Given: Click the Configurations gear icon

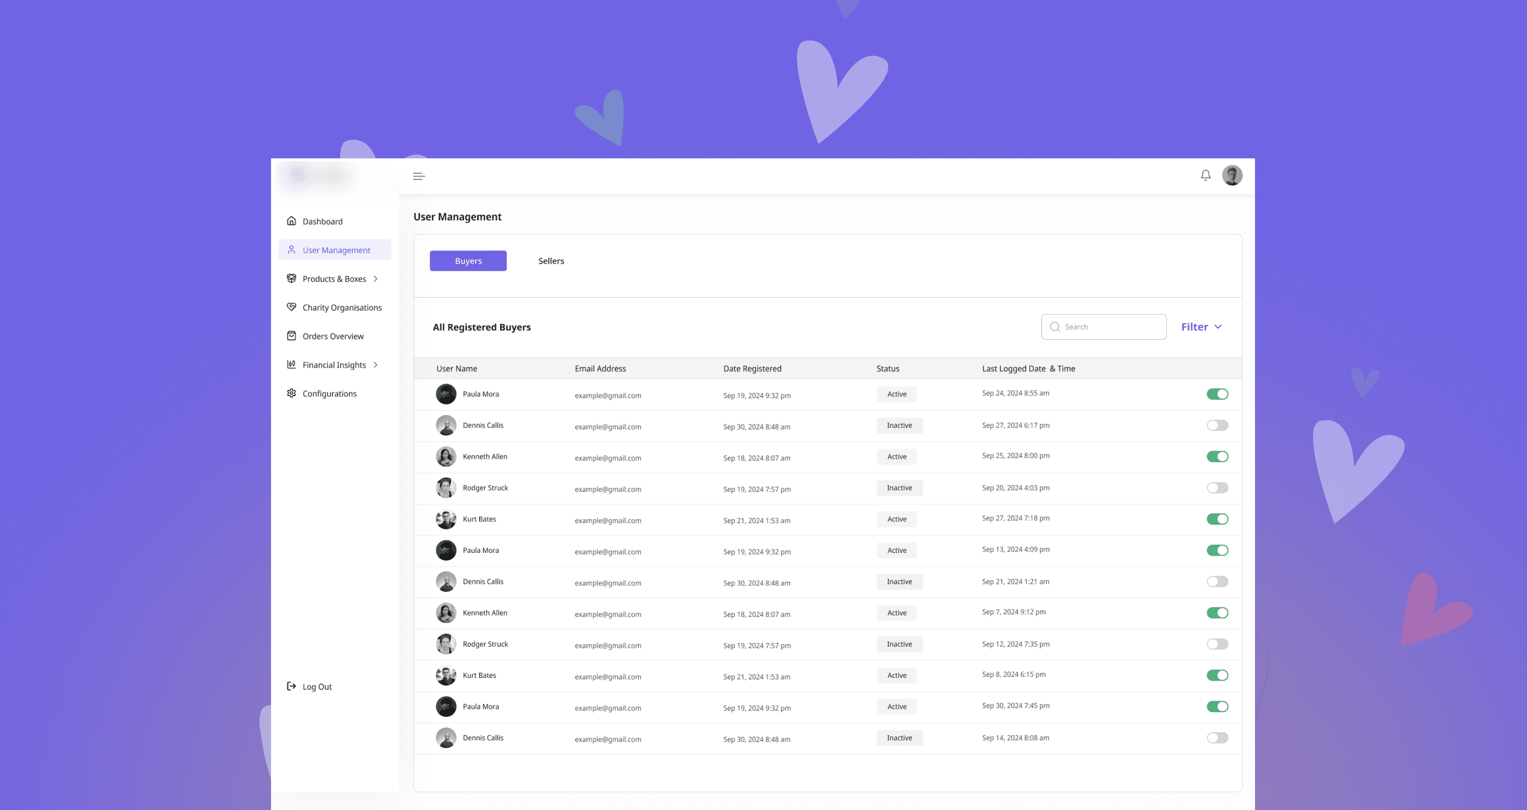Looking at the screenshot, I should click(291, 393).
